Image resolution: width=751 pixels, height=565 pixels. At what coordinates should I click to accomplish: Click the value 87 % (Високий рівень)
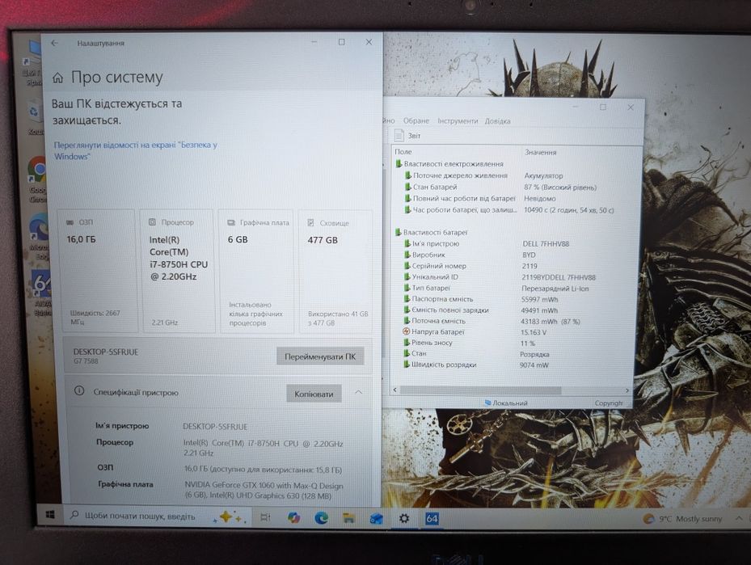(560, 188)
